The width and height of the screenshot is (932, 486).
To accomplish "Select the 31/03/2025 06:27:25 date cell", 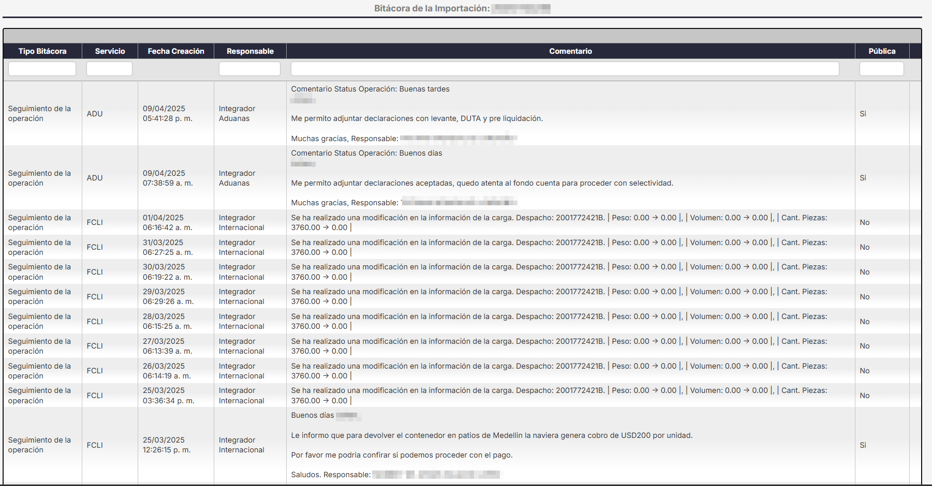I will click(168, 247).
